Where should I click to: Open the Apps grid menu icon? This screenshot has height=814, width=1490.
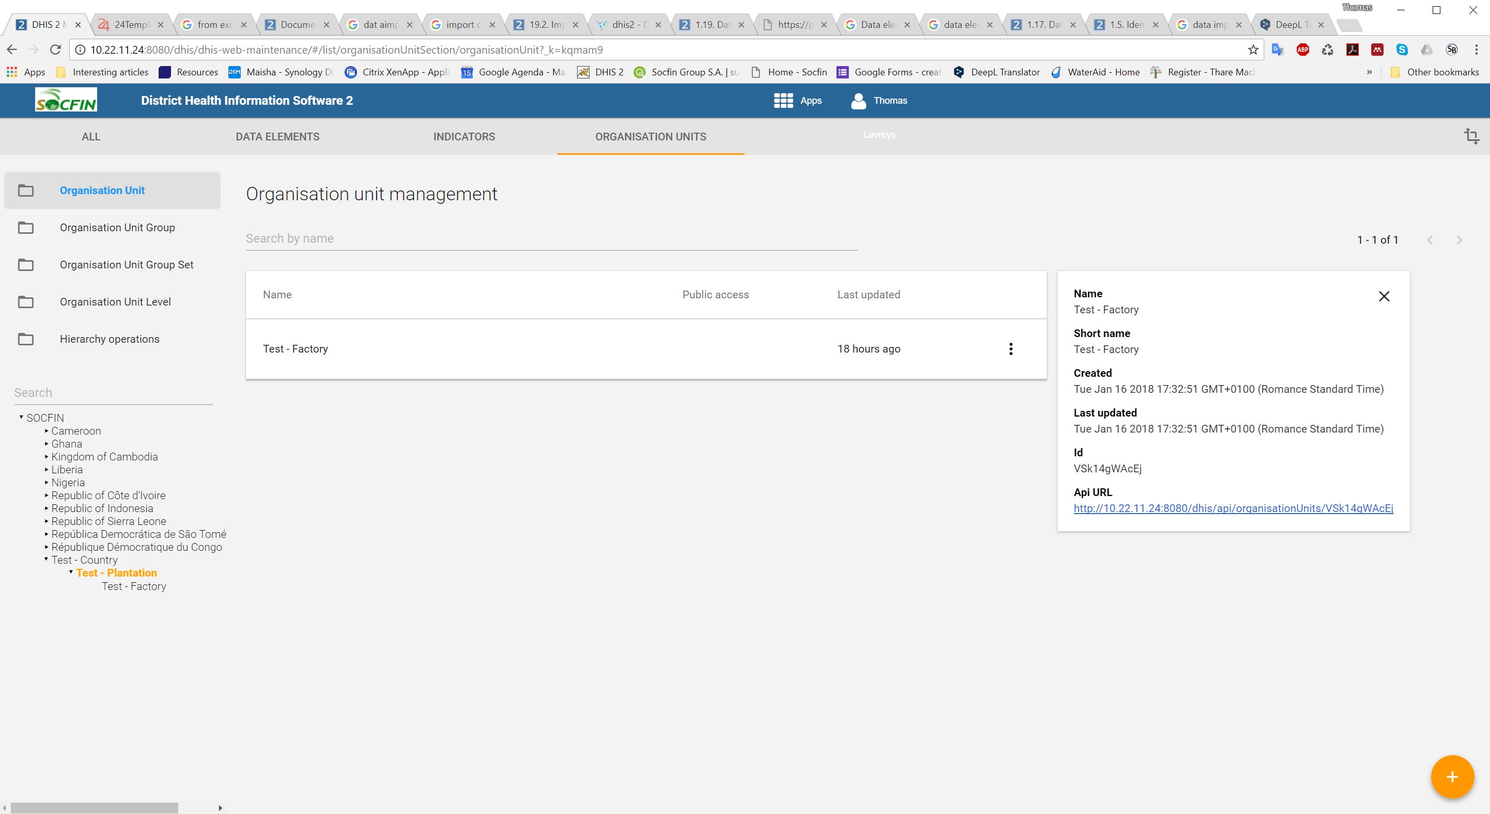click(x=783, y=101)
